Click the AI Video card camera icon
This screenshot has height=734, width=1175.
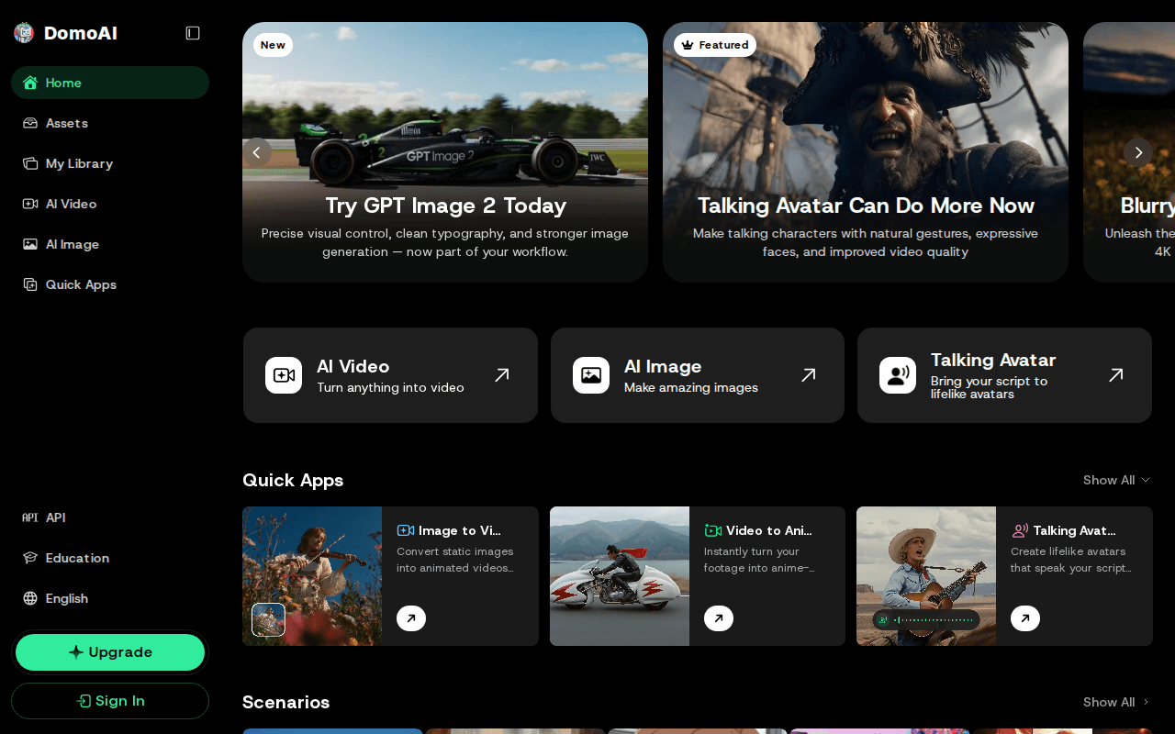[284, 375]
